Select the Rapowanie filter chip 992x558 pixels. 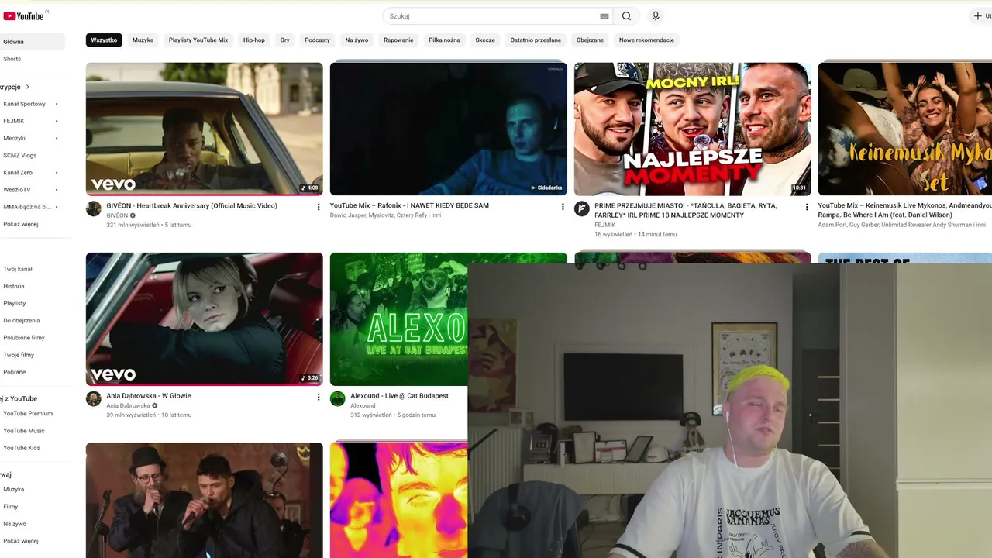click(x=398, y=40)
